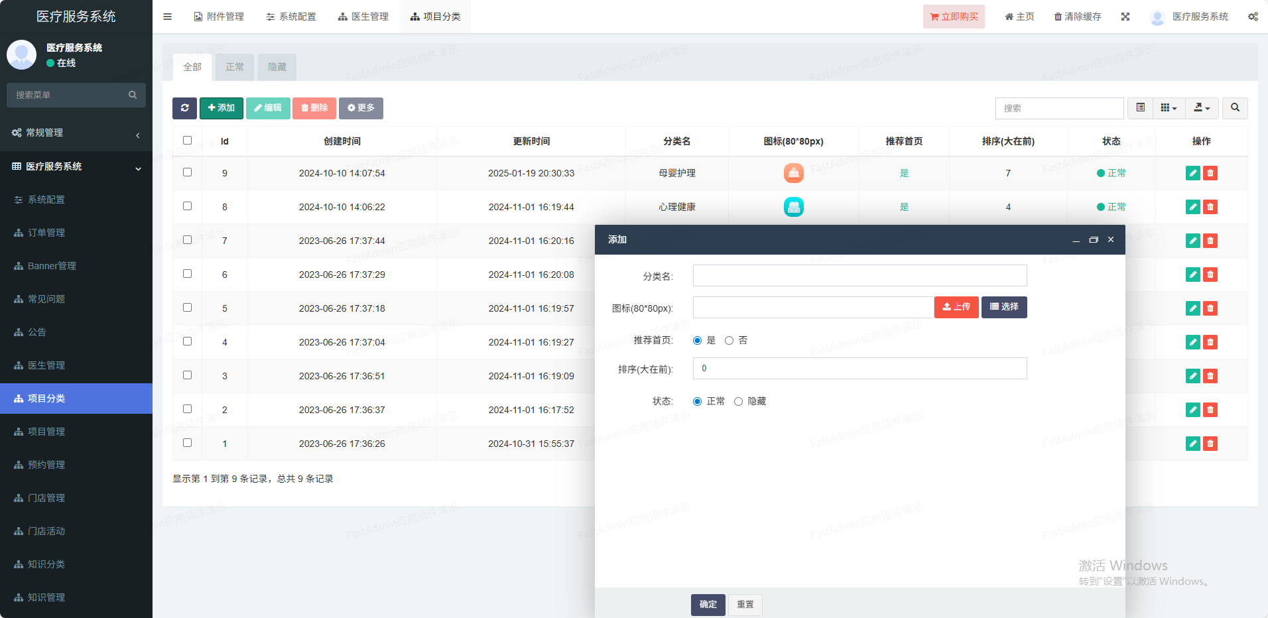Image resolution: width=1268 pixels, height=618 pixels.
Task: Open the columns visibility dropdown
Action: tap(1169, 108)
